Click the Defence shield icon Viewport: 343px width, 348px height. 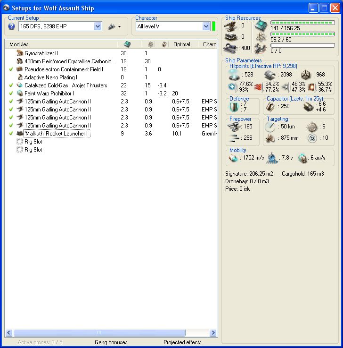point(234,107)
